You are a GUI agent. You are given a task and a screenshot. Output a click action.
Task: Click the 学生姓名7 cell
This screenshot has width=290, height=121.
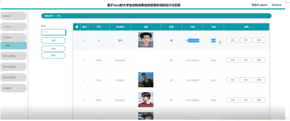(x=120, y=80)
